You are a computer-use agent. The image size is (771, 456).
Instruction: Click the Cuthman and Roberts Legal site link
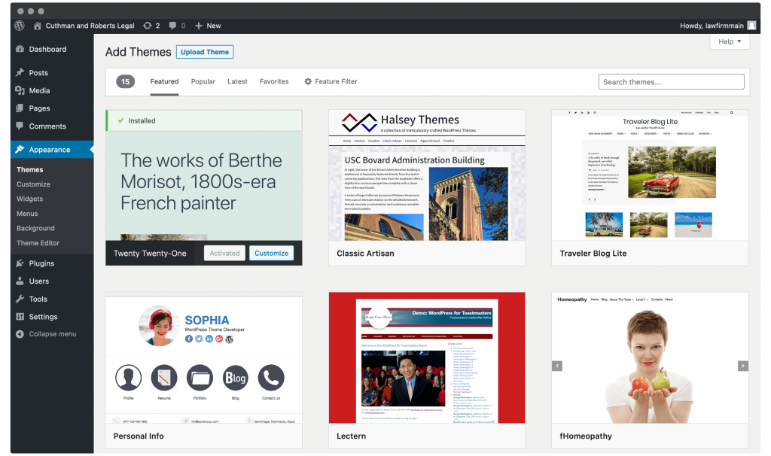pyautogui.click(x=90, y=26)
